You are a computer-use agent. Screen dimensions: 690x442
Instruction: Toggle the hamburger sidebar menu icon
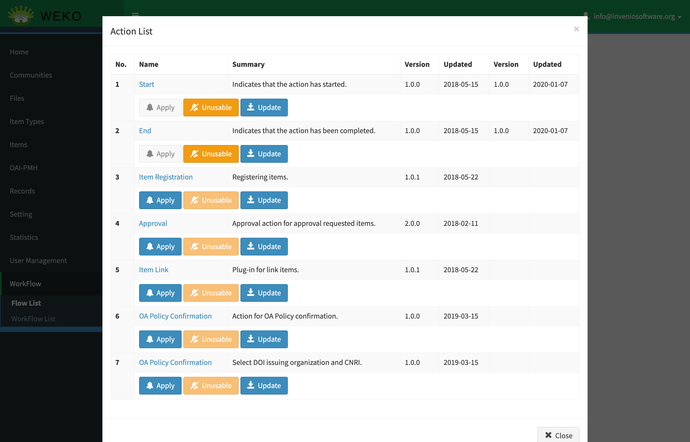pos(135,14)
